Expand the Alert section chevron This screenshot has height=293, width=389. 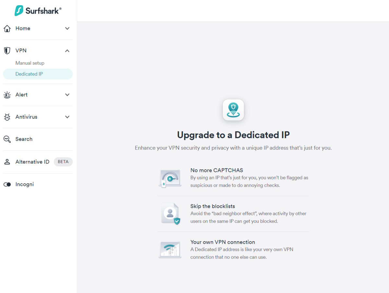click(x=67, y=95)
